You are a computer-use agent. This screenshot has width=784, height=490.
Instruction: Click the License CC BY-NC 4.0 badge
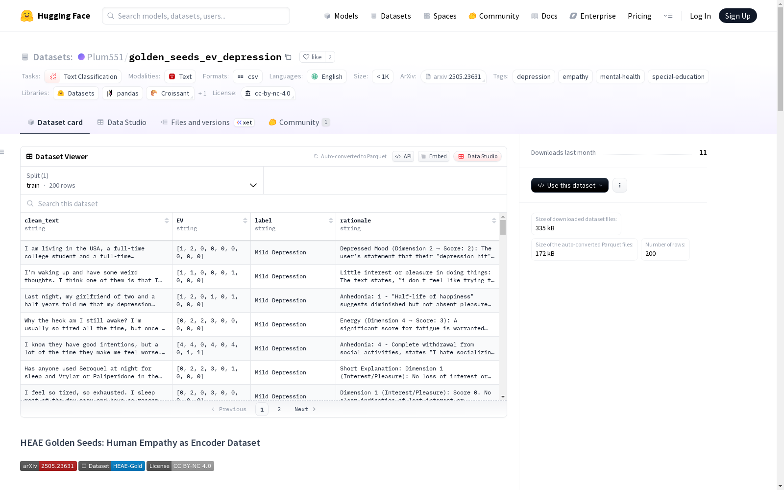(x=180, y=466)
